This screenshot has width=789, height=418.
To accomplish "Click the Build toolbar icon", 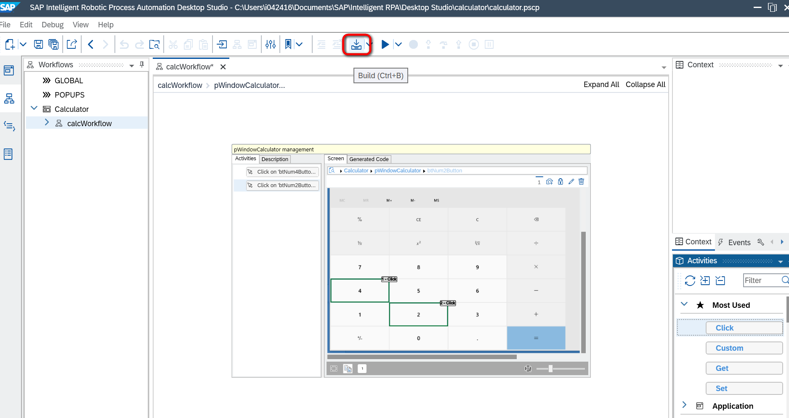I will point(356,45).
